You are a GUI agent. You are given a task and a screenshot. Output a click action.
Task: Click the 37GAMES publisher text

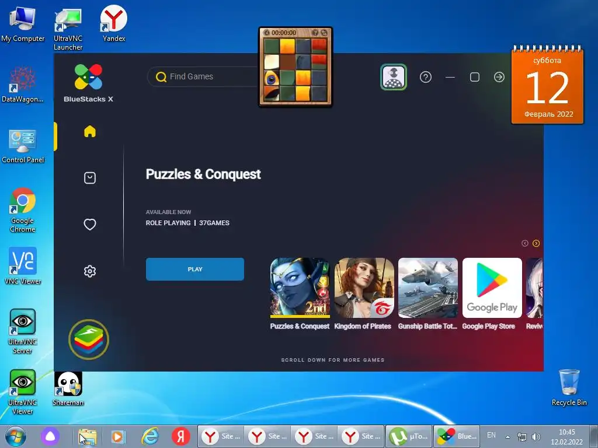coord(214,223)
